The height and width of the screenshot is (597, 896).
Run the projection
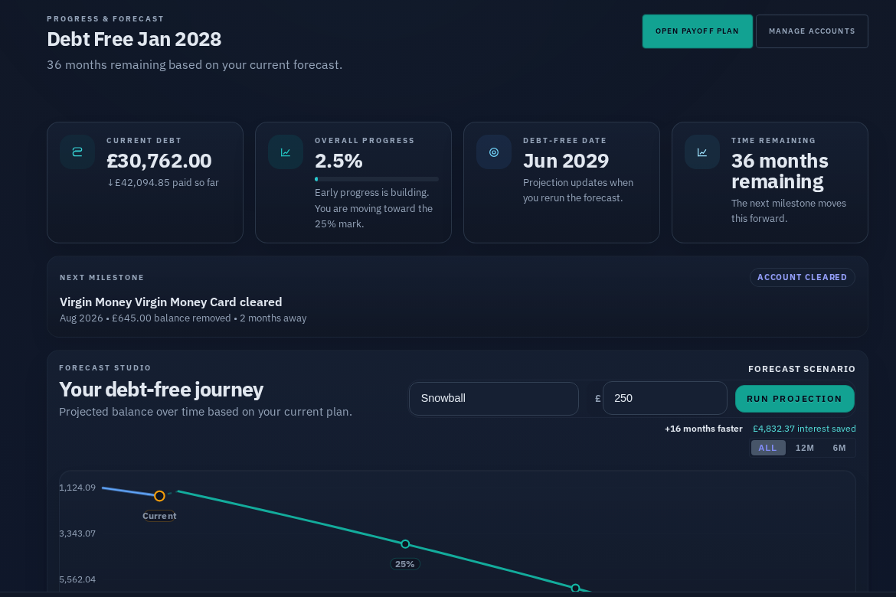click(794, 399)
